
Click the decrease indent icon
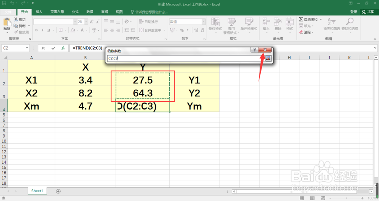point(127,30)
